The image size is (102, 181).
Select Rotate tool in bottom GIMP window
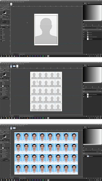pyautogui.click(x=2, y=131)
